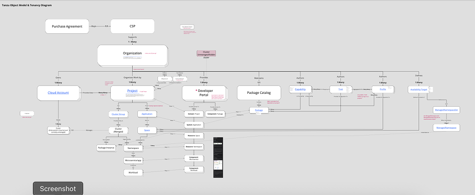Select the Namespace node under Cluster

pyautogui.click(x=133, y=148)
